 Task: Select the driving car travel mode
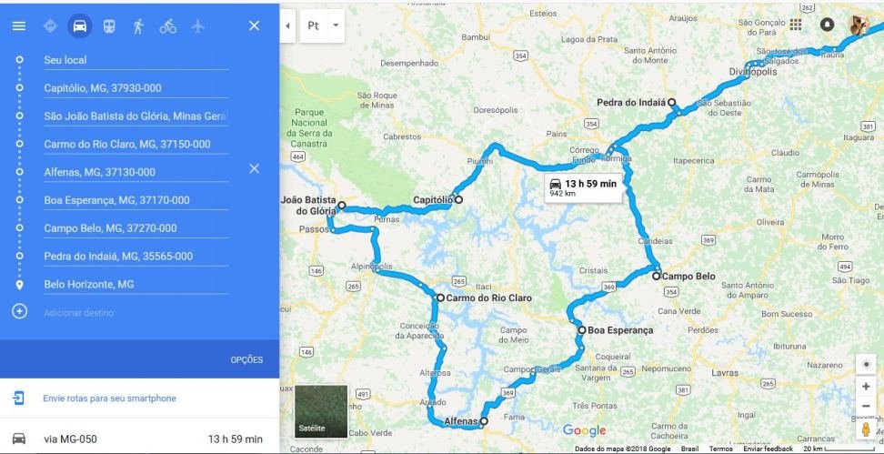[79, 26]
